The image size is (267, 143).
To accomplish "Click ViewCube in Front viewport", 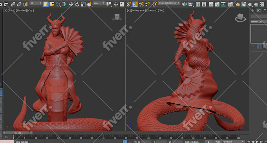I will tap(117, 17).
